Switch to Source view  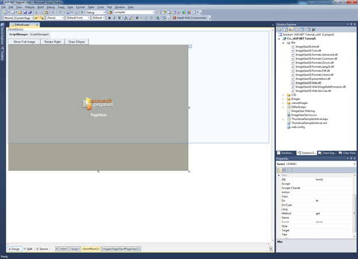pyautogui.click(x=42, y=249)
